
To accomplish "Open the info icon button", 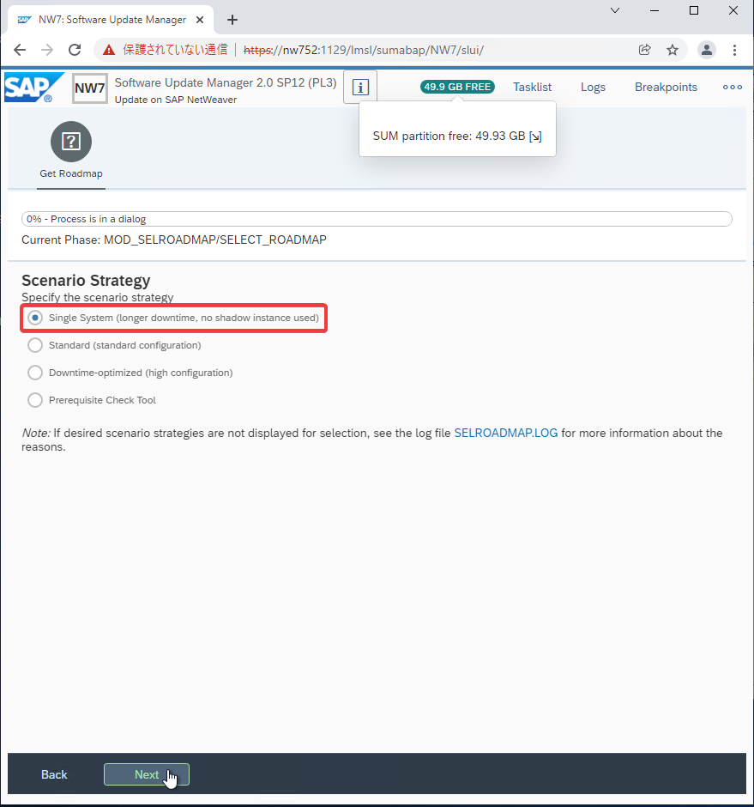I will click(360, 87).
